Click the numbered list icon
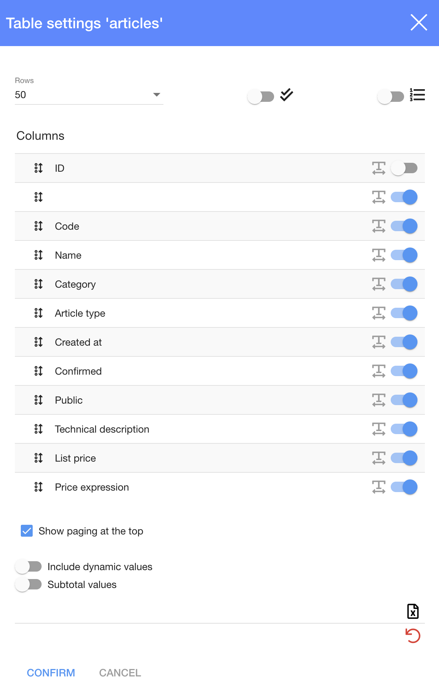Screen dimensions: 439x695 (x=417, y=95)
